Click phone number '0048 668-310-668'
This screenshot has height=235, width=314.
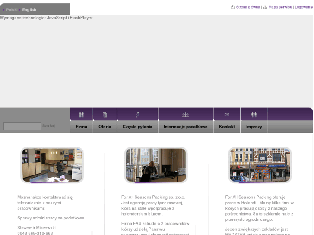pyautogui.click(x=35, y=233)
